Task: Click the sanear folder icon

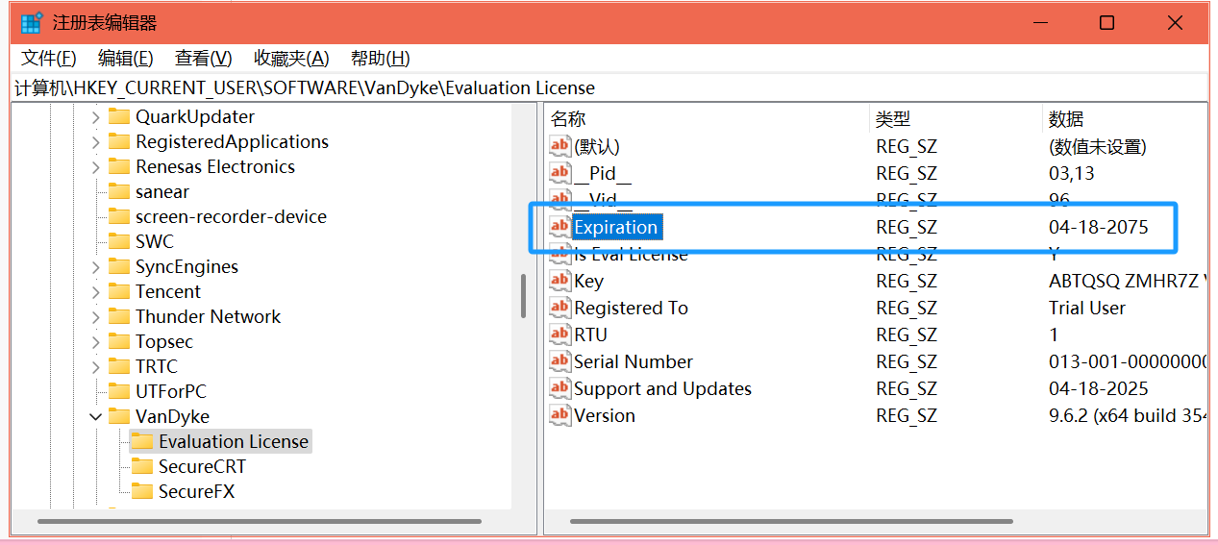Action: (119, 191)
